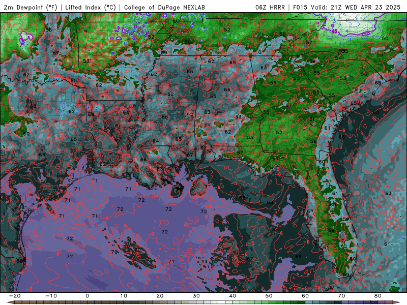Click the 40 label on the color scale
The width and height of the screenshot is (407, 305).
[x=232, y=296]
